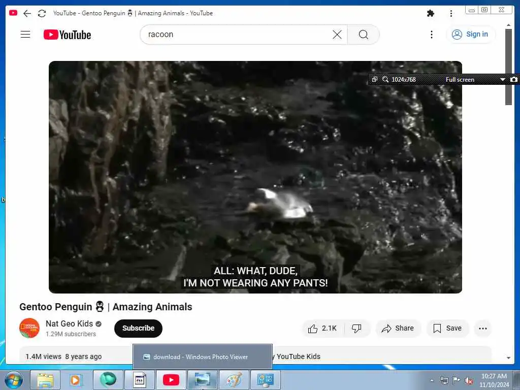
Task: Dislike the video with thumbs down
Action: [x=356, y=329]
